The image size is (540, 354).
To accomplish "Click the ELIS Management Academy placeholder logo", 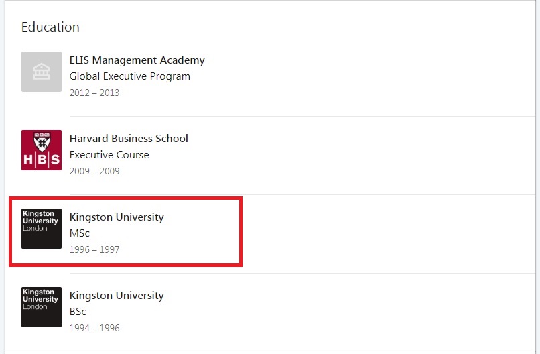I will [x=42, y=72].
